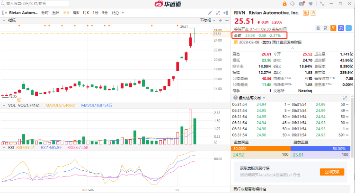Open the messages envelope icon
The height and width of the screenshot is (193, 355).
tap(302, 4)
